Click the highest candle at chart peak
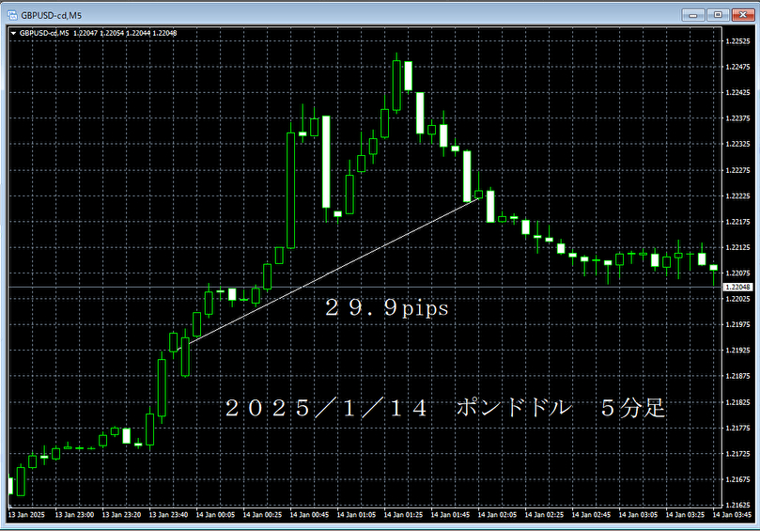The height and width of the screenshot is (531, 760). tap(397, 85)
